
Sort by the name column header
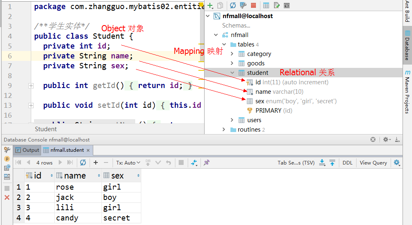78,176
